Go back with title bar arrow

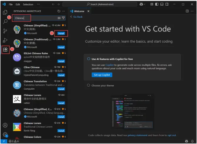(53, 4)
